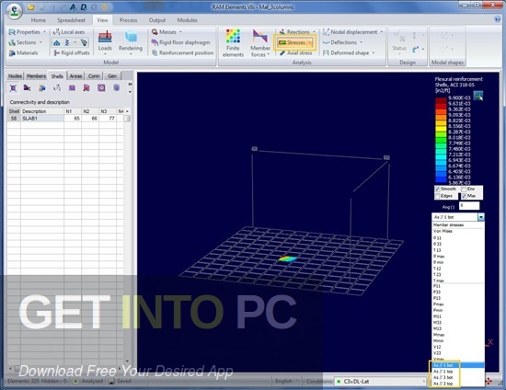
Task: Switch to the Gen panel tab
Action: (x=112, y=76)
